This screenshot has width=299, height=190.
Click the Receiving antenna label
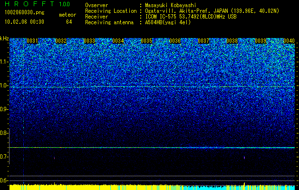click(x=109, y=22)
